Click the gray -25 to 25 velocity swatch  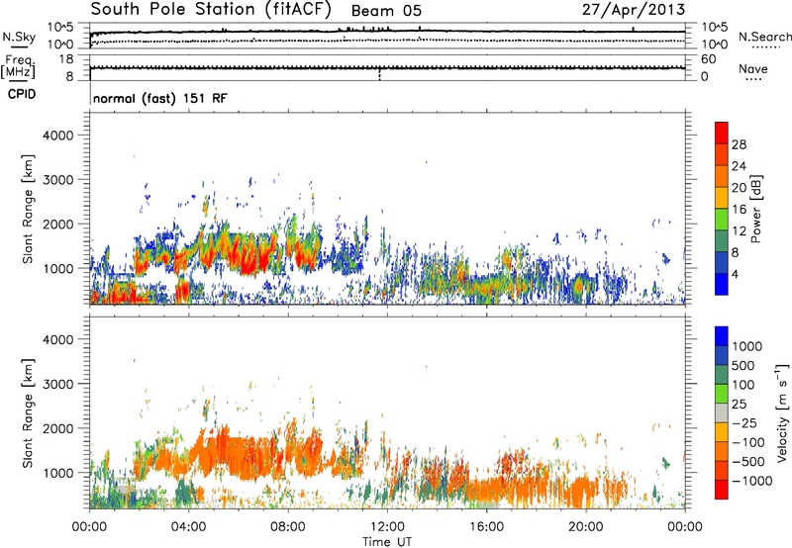click(x=722, y=412)
